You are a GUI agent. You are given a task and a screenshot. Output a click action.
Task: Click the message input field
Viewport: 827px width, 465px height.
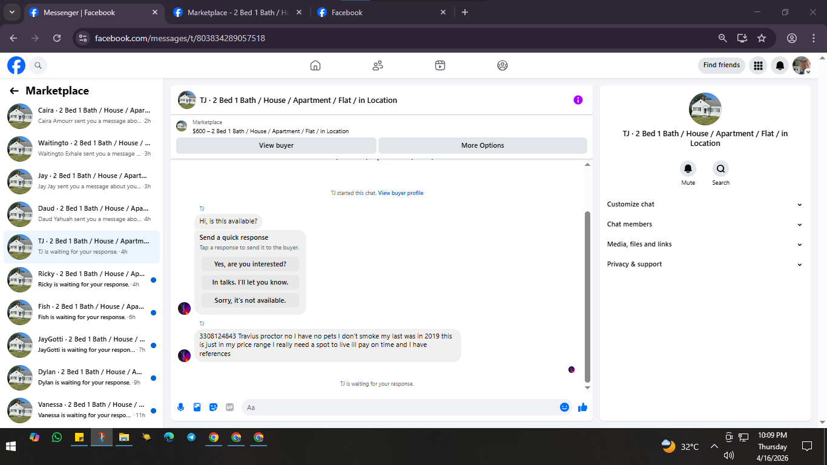tap(400, 407)
